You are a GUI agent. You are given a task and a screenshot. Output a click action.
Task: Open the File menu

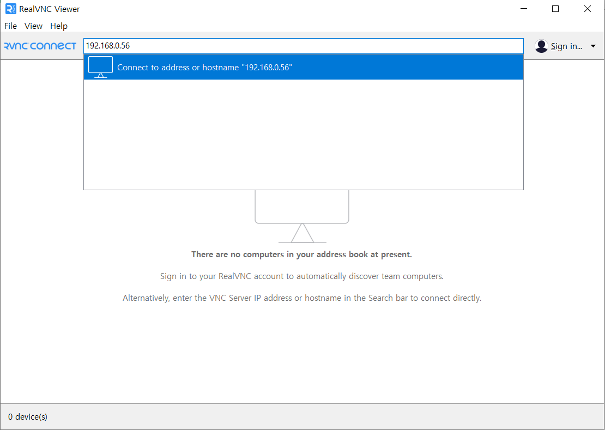pyautogui.click(x=10, y=26)
